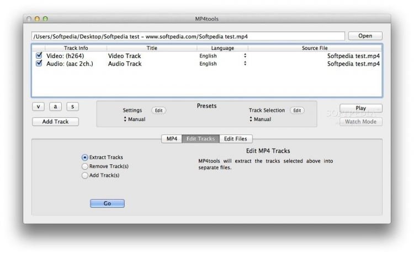414x256 pixels.
Task: Select the Edit Tracks tab
Action: tap(201, 139)
